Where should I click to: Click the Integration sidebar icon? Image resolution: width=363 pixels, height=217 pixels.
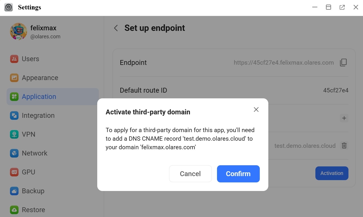pos(14,116)
